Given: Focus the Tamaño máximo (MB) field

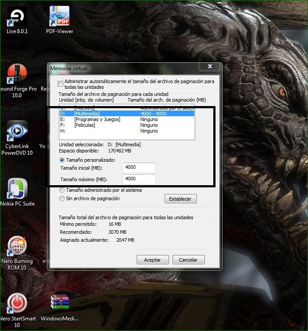Looking at the screenshot, I should pos(139,179).
